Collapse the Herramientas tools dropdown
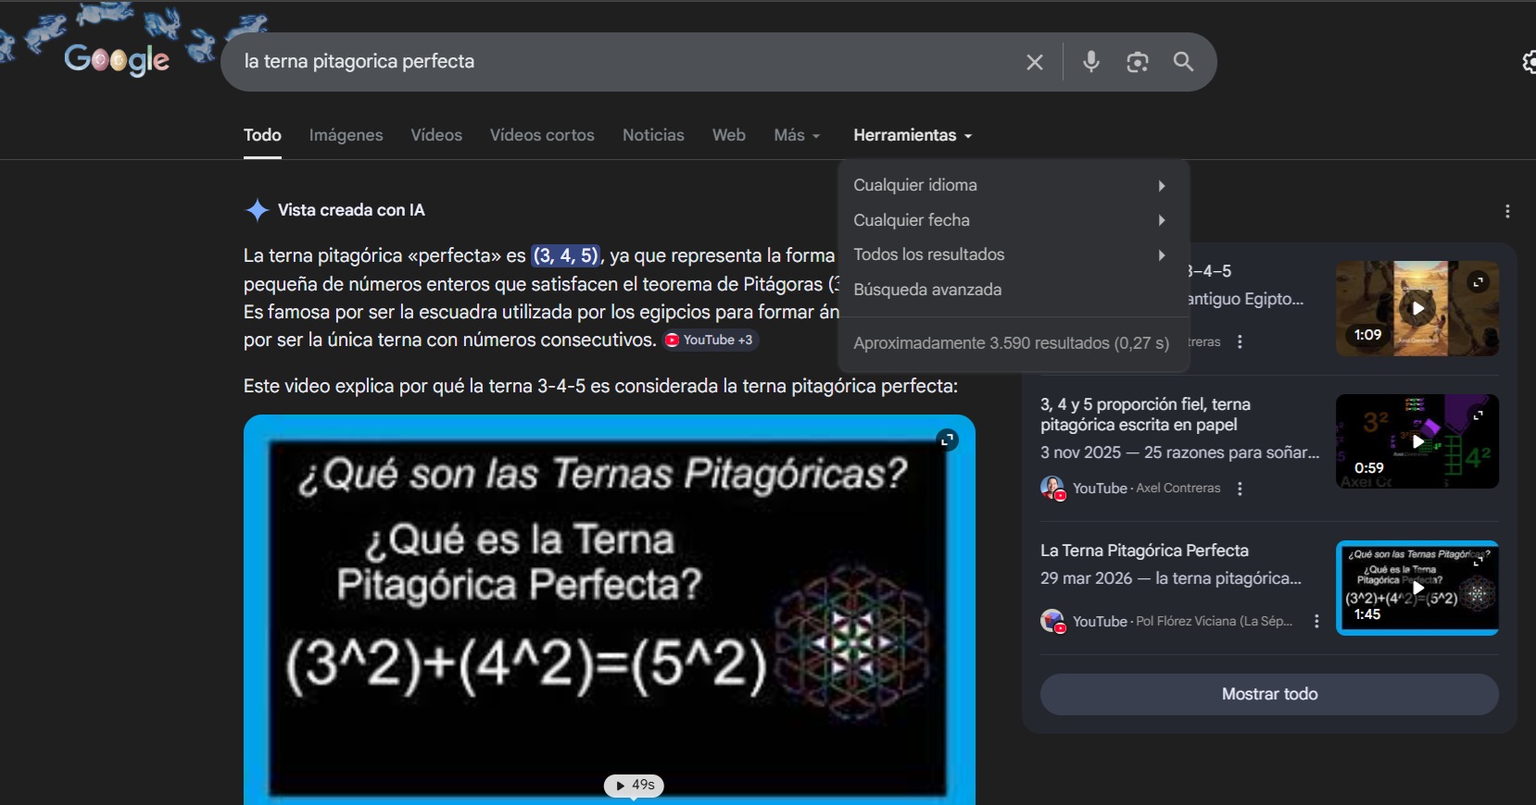 (913, 135)
